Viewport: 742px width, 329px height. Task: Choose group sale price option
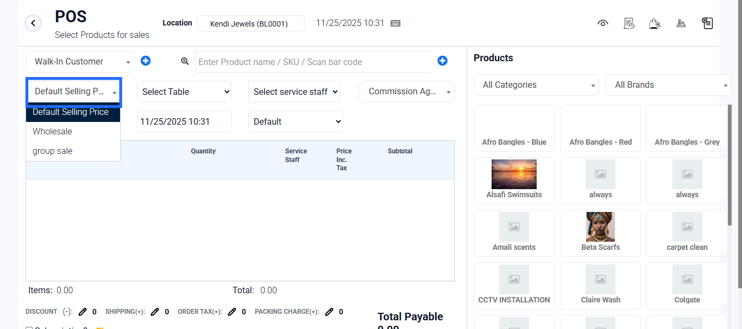tap(73, 151)
